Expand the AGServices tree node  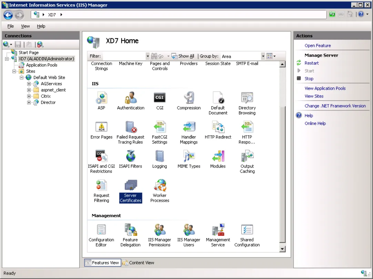pyautogui.click(x=29, y=84)
